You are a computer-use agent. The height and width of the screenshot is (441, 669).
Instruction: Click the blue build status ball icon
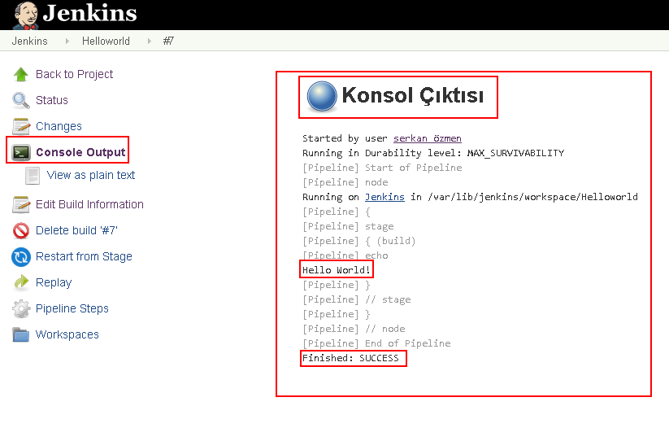coord(322,96)
